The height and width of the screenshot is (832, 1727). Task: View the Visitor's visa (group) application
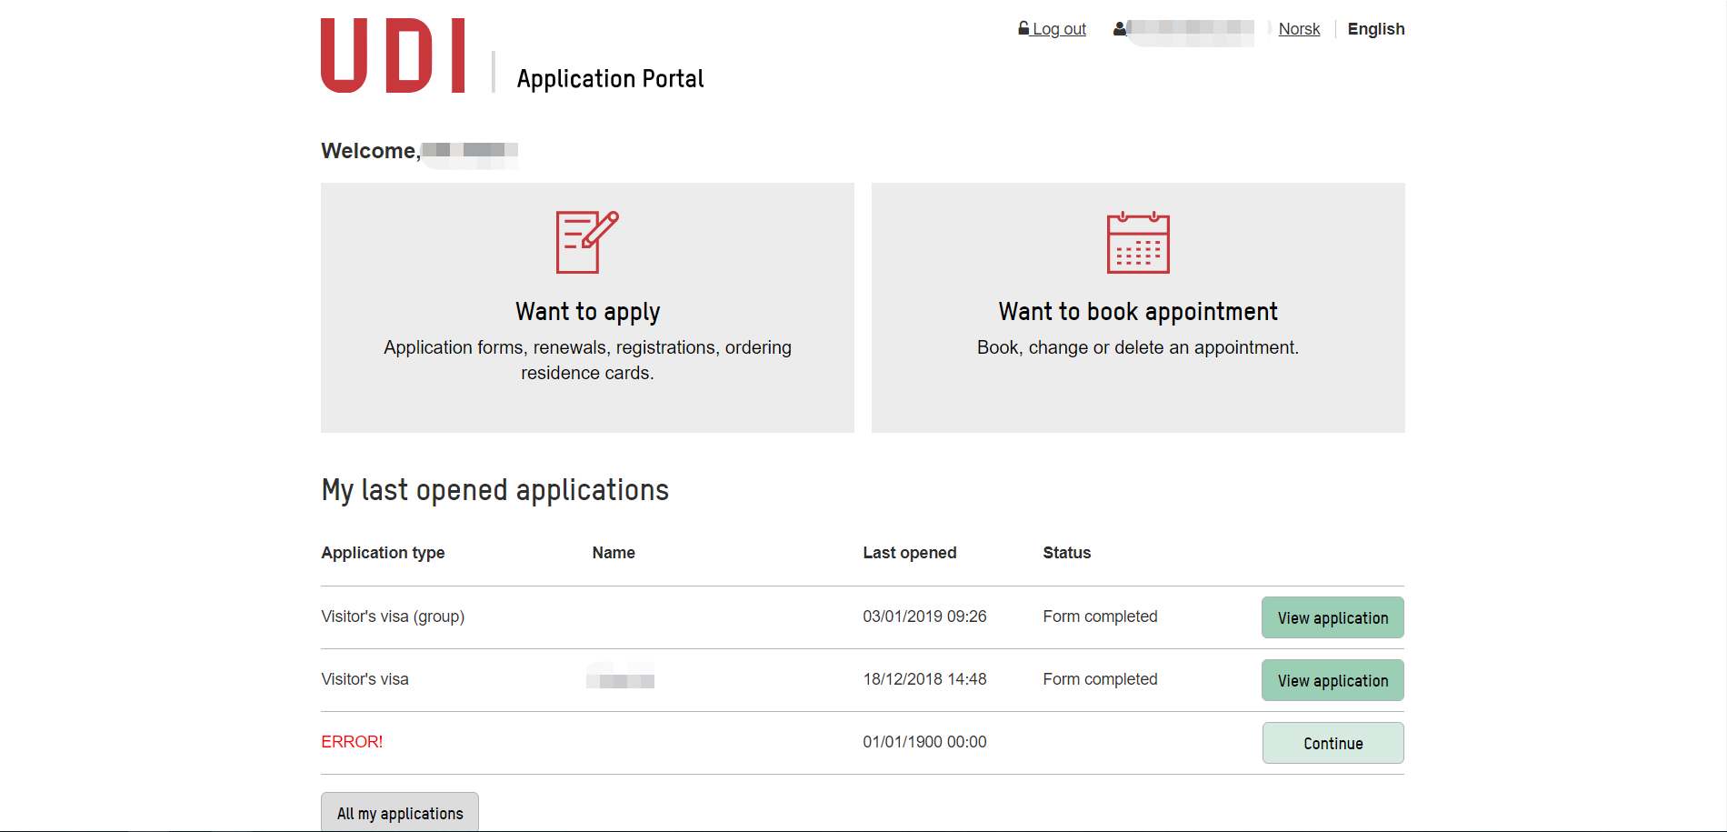(1333, 617)
